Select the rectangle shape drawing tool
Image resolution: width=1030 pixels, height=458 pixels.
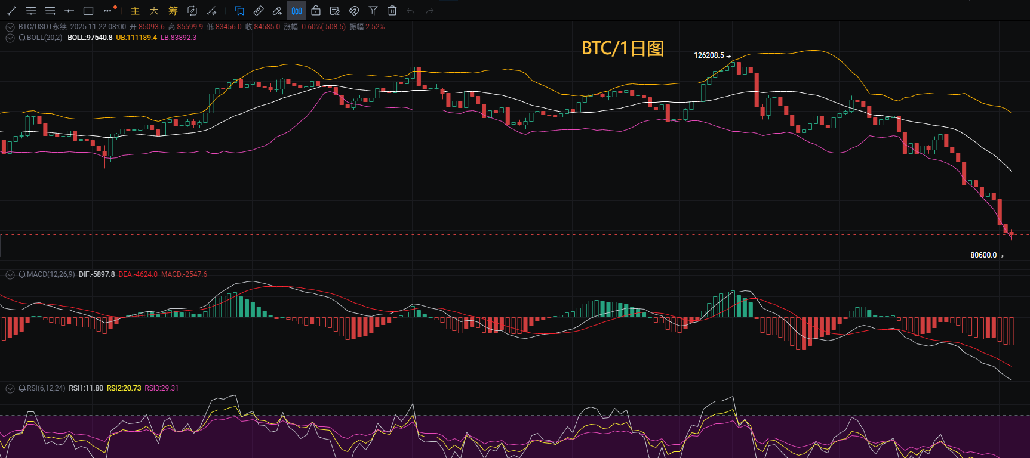point(88,11)
